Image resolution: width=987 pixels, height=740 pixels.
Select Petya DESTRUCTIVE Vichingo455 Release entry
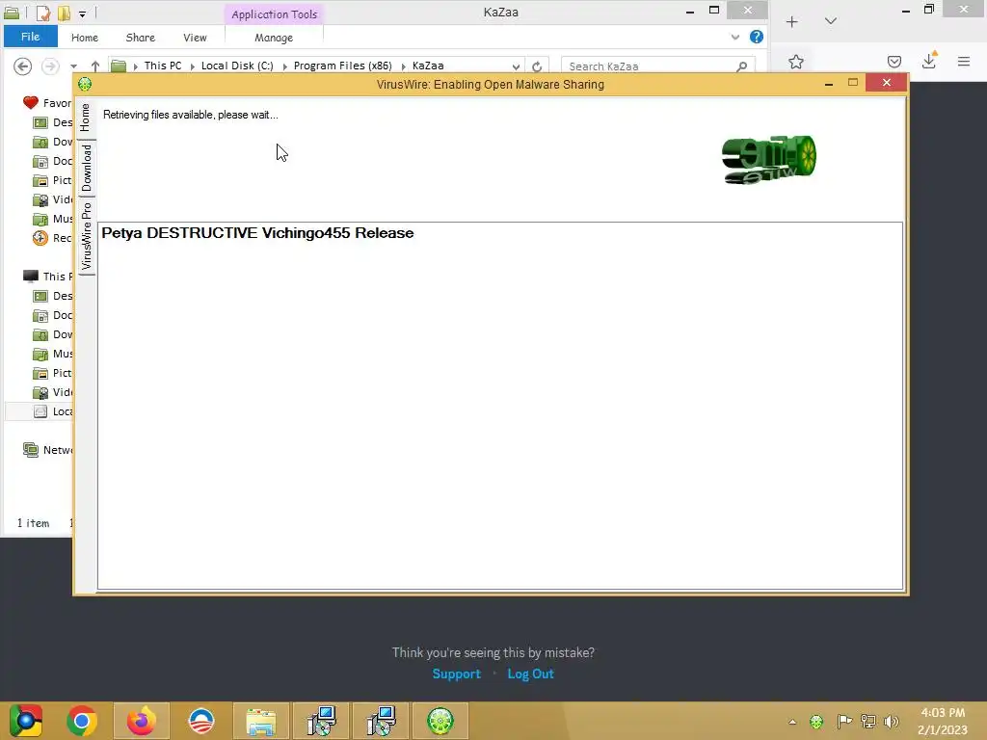tap(257, 233)
